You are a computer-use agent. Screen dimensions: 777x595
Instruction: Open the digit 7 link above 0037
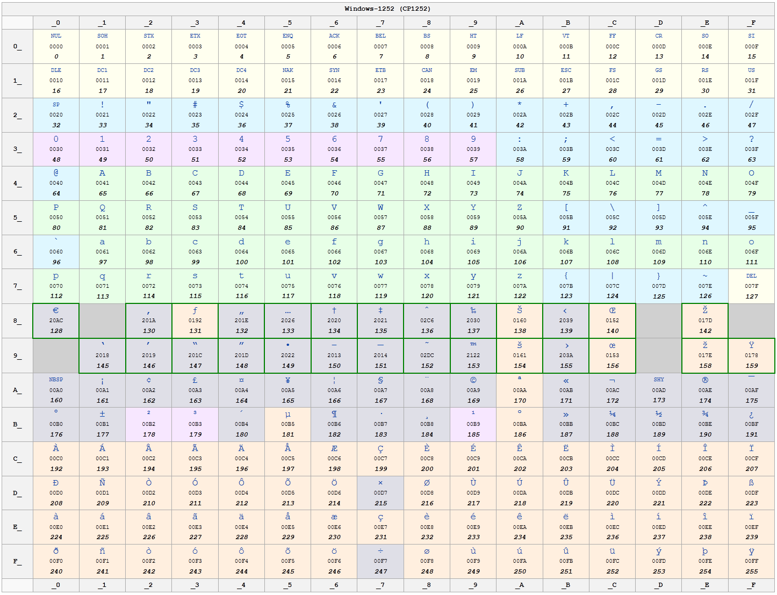click(380, 139)
